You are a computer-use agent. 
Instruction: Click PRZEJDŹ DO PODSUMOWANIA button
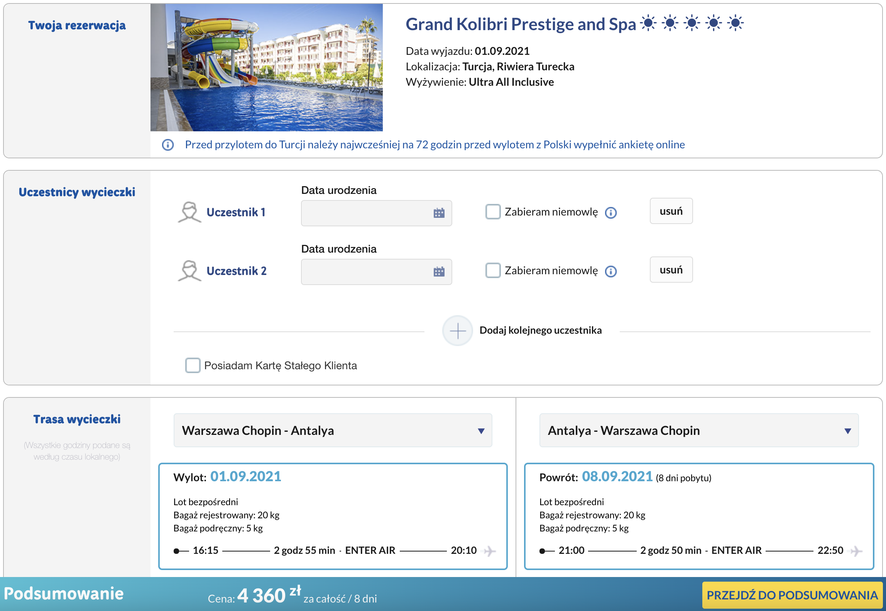pyautogui.click(x=792, y=595)
